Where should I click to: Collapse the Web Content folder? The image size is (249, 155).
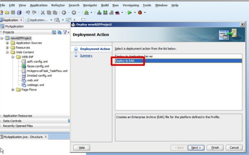coord(7,52)
